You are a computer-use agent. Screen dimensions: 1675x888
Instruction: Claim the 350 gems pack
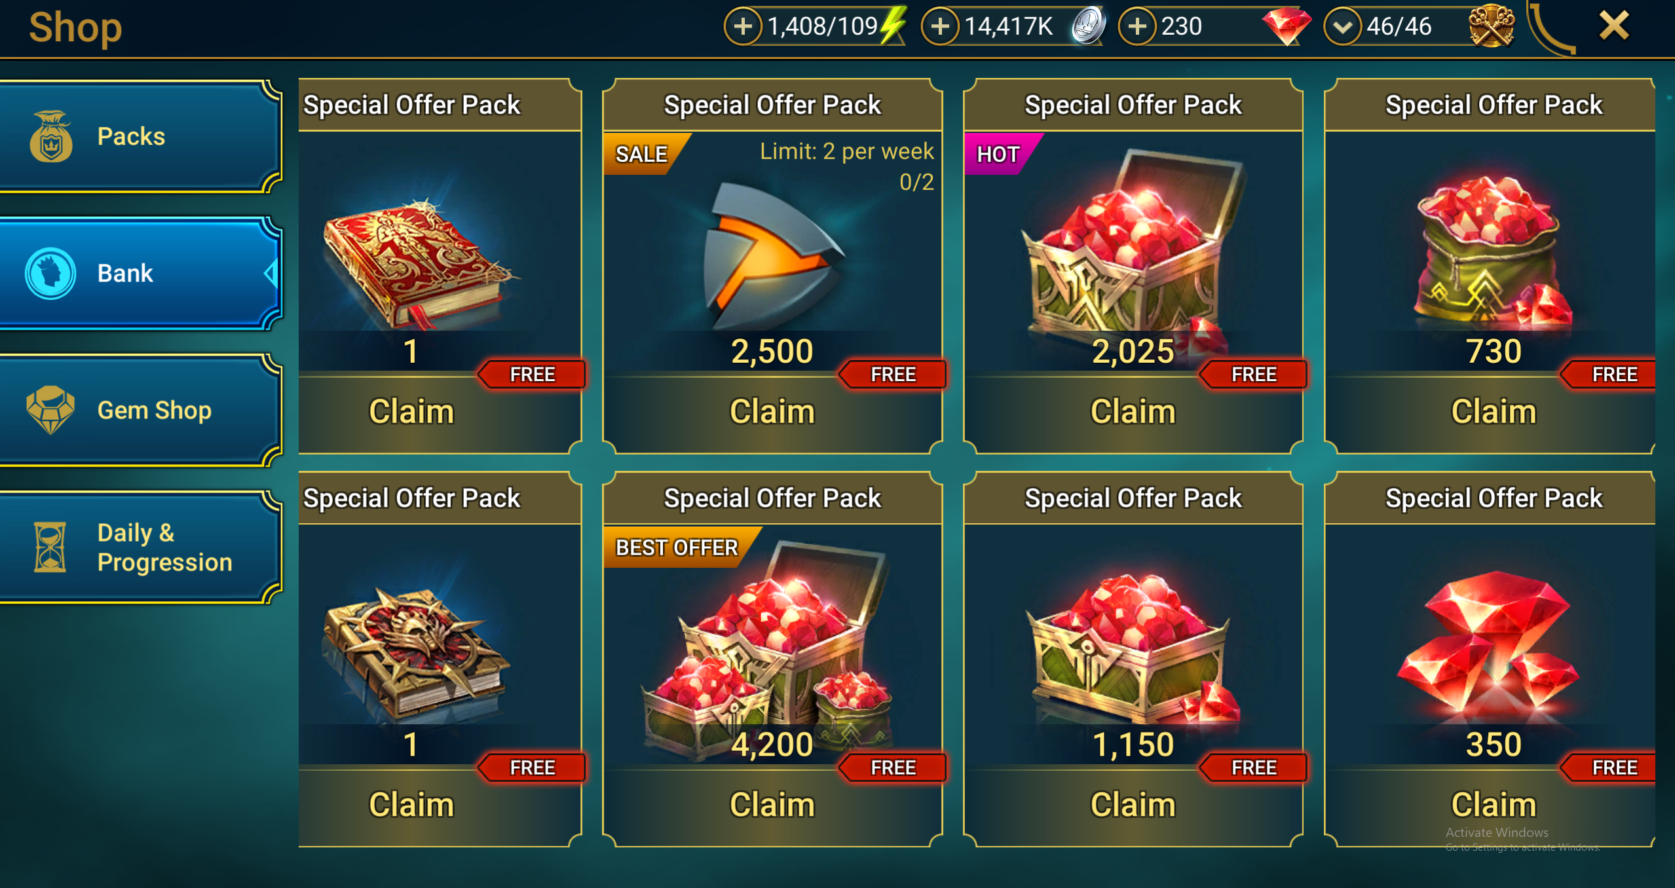(x=1493, y=805)
